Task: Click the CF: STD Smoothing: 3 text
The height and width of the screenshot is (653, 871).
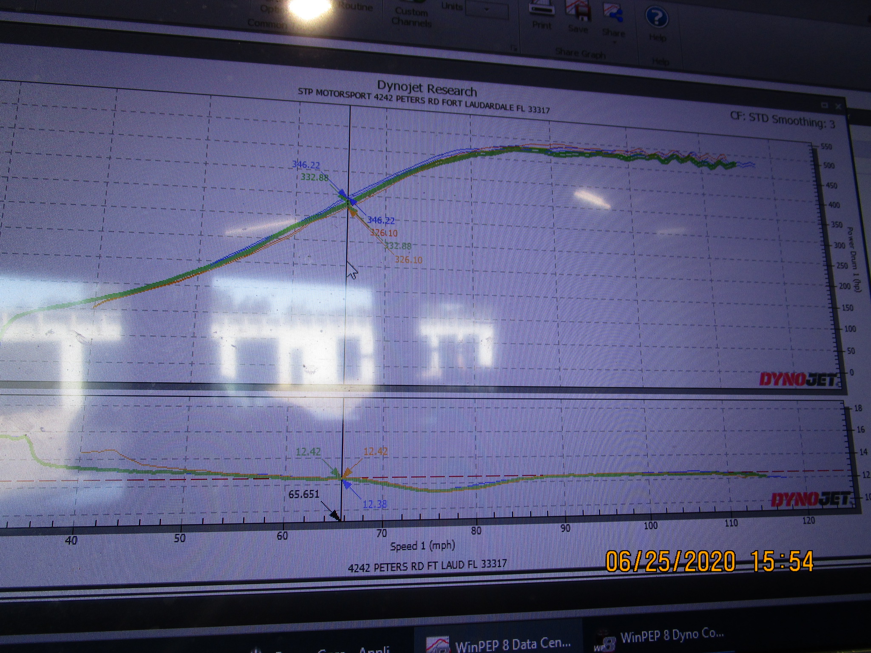Action: [x=782, y=120]
